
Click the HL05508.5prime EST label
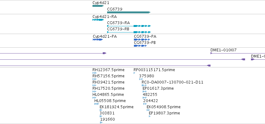[x=110, y=101]
